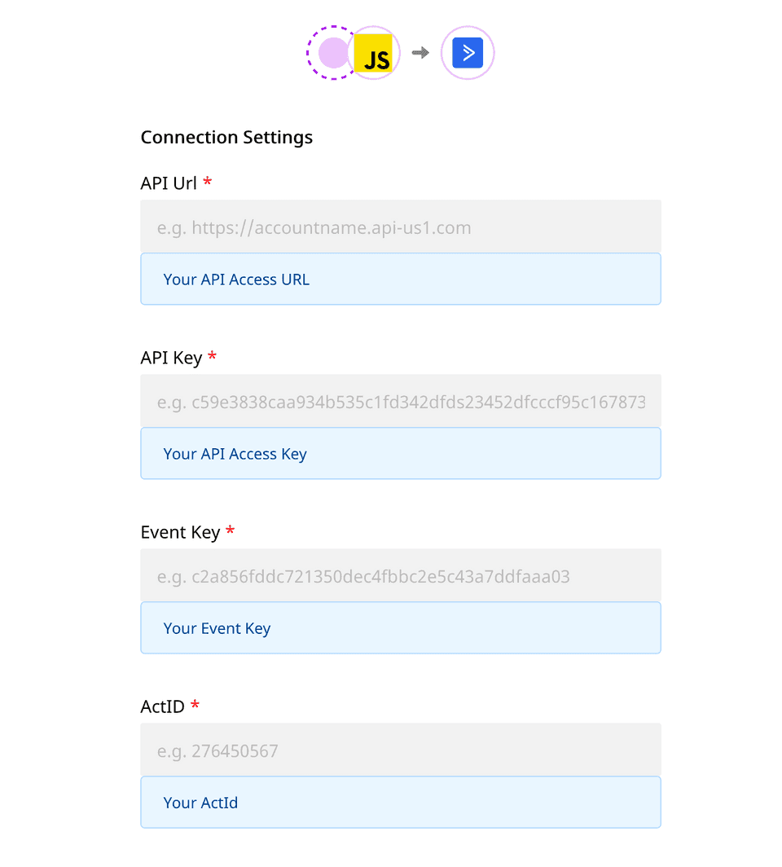Focus the ActID input field
782x867 pixels.
click(401, 750)
